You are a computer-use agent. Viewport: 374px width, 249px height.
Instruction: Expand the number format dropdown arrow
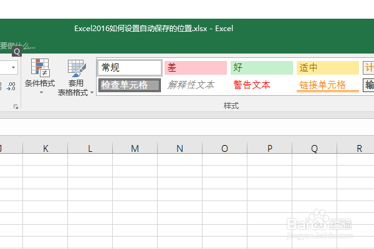(x=13, y=67)
